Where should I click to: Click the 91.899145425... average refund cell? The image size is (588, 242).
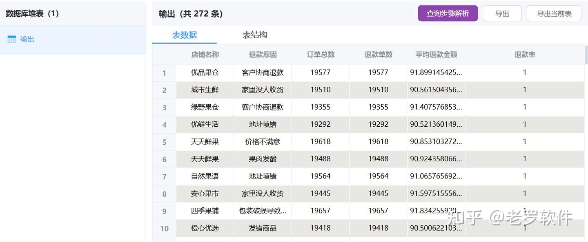pos(436,73)
